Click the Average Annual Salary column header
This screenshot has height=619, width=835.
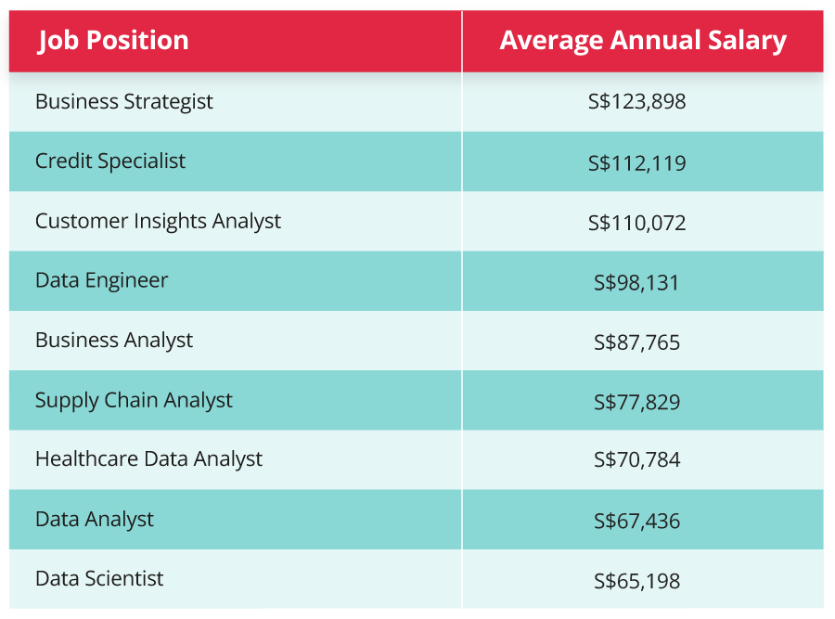click(x=642, y=41)
